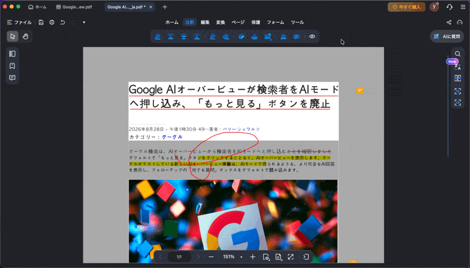470x268 pixels.
Task: Zoom out with minus button
Action: pyautogui.click(x=211, y=257)
